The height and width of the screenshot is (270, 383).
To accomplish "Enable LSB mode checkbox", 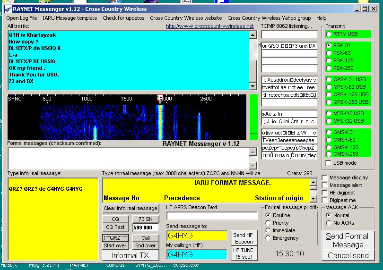I will [329, 163].
